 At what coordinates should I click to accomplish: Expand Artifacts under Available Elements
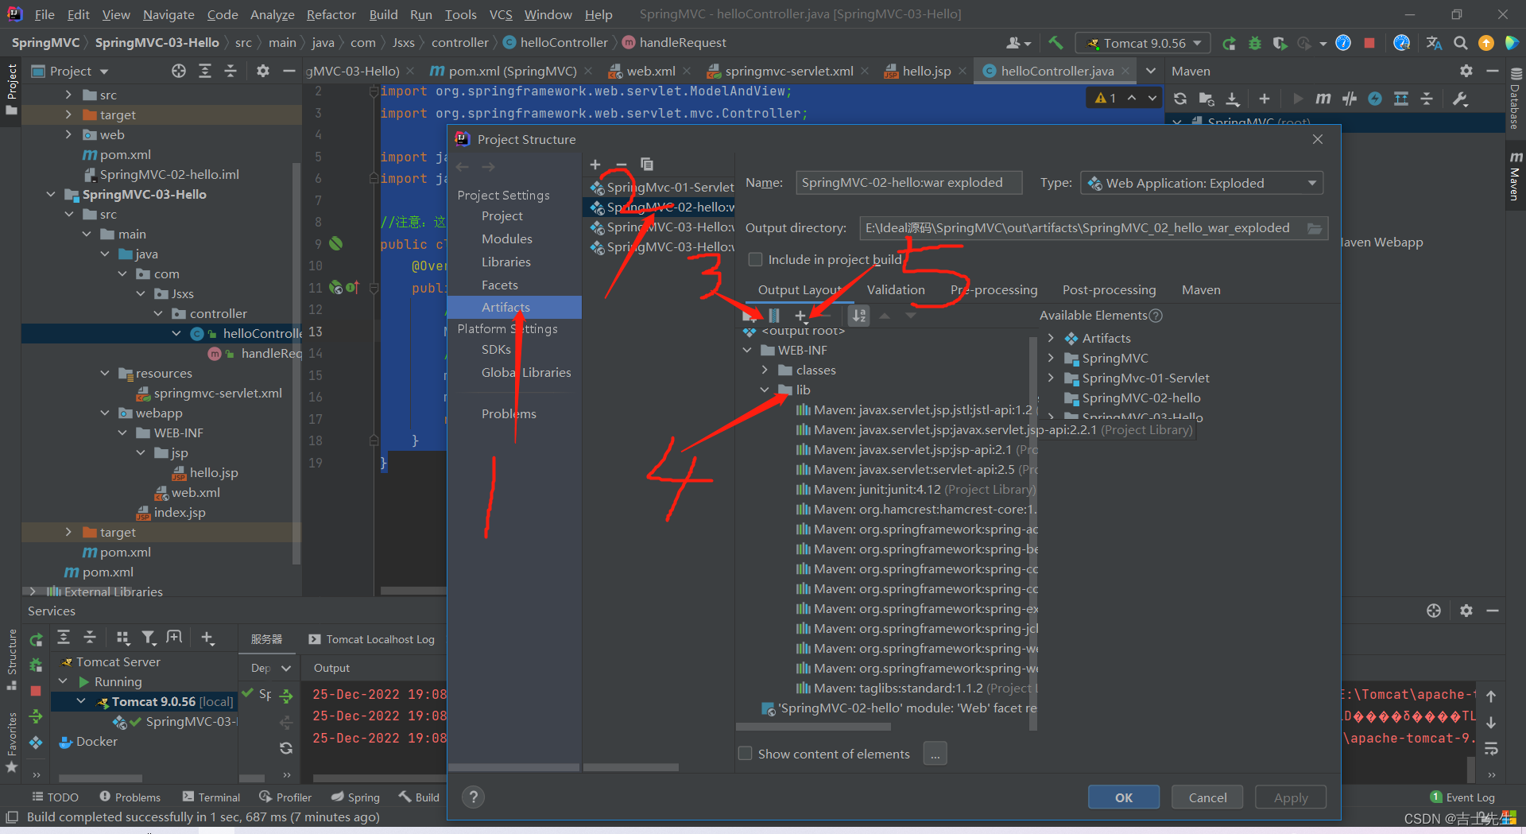1051,338
